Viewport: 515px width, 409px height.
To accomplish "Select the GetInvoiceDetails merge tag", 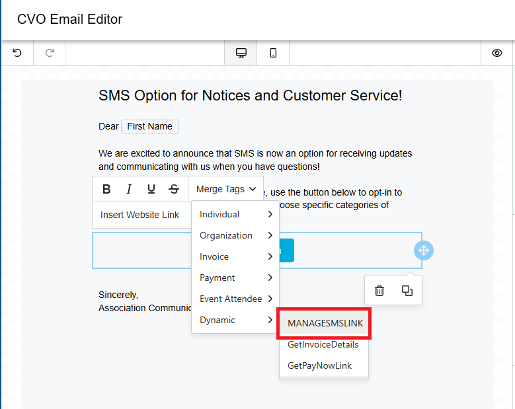I will point(324,344).
